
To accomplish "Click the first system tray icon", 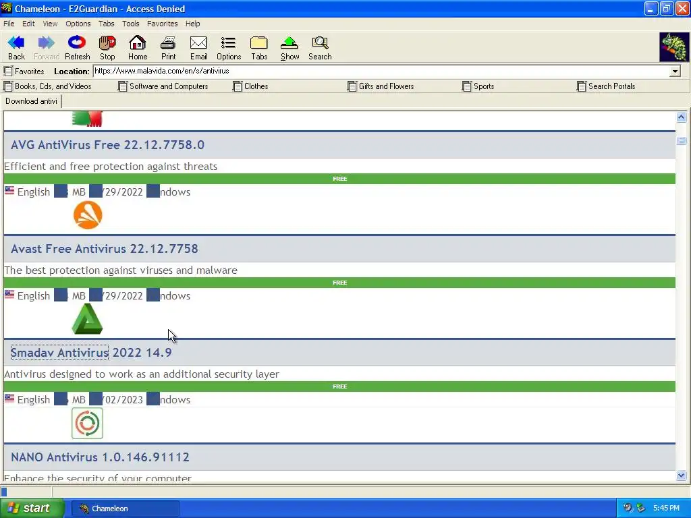I will [x=628, y=509].
